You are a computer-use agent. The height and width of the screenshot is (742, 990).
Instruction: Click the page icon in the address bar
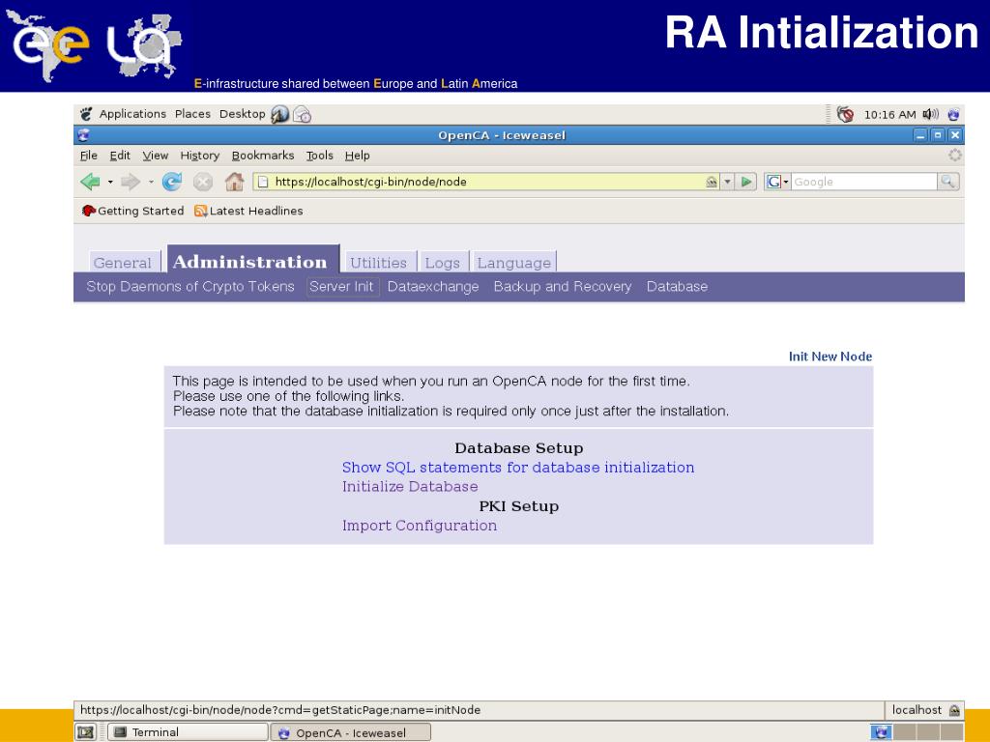(263, 182)
